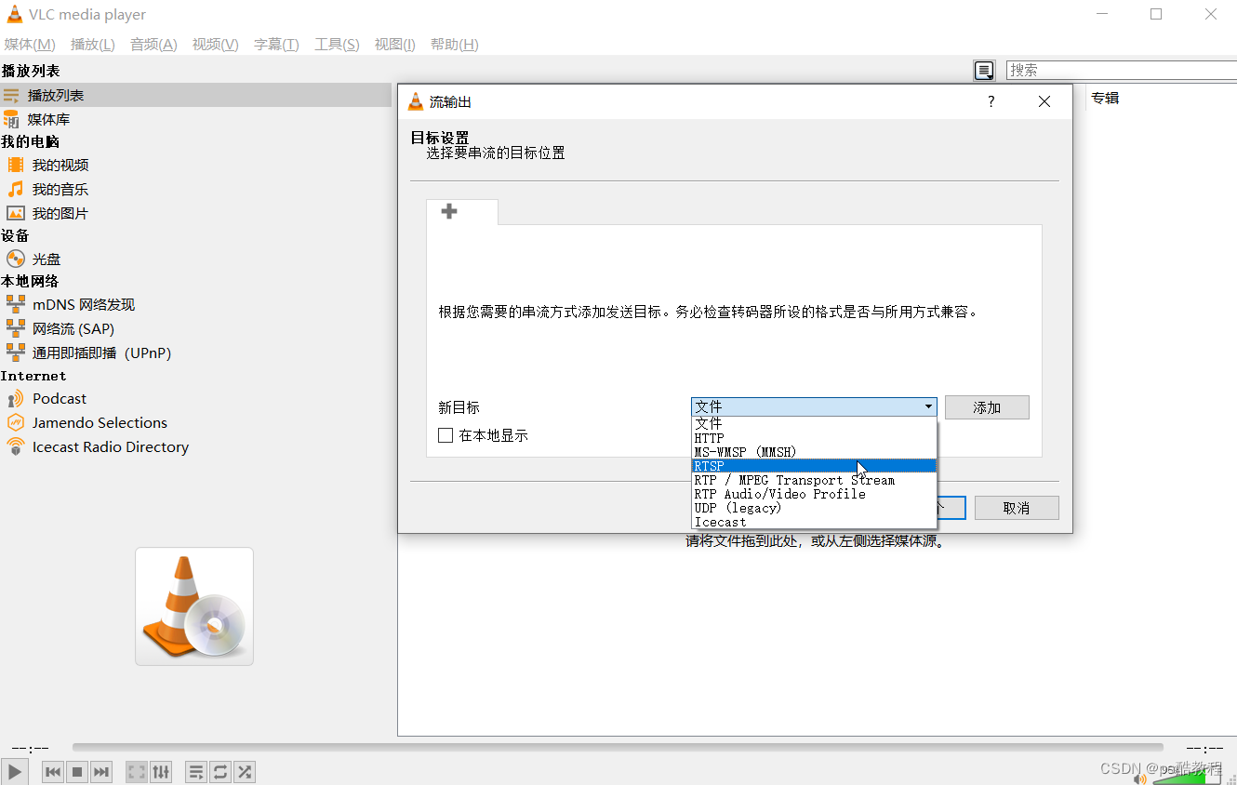Toggle the playlist view button
The width and height of the screenshot is (1237, 785).
(x=196, y=771)
